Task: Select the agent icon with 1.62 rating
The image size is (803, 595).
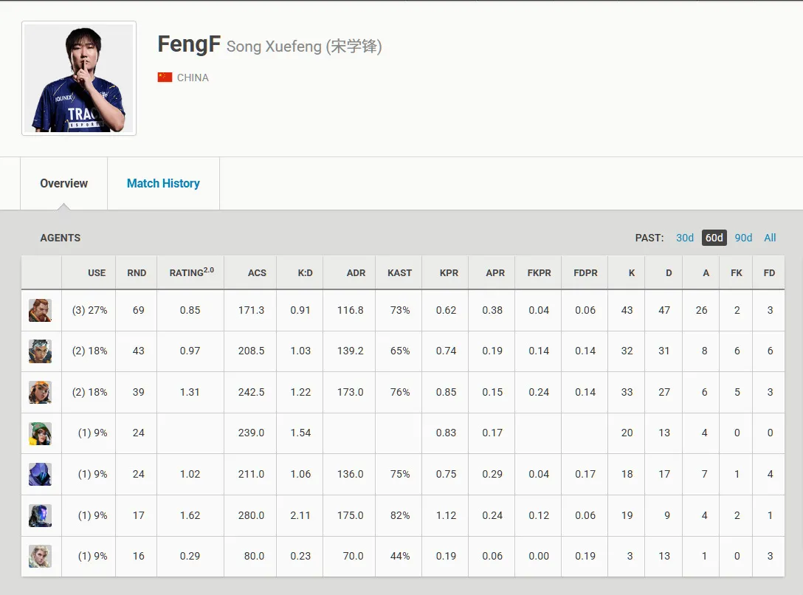Action: click(x=40, y=515)
